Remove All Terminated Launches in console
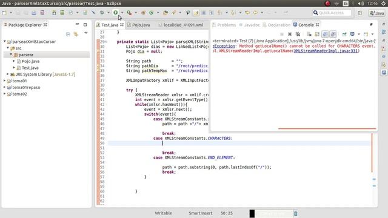The width and height of the screenshot is (388, 218). pos(298,34)
